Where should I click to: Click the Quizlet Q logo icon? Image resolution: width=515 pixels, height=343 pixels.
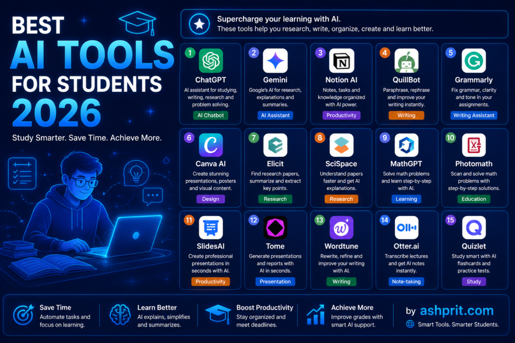(474, 227)
